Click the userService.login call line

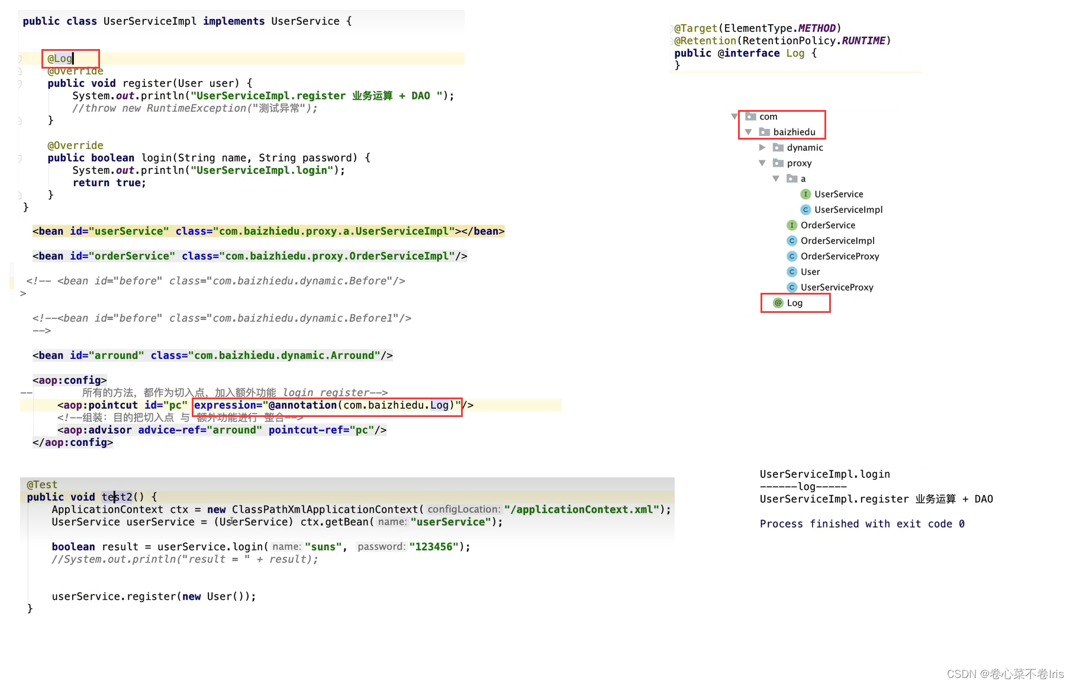click(x=261, y=547)
